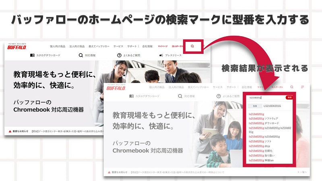This screenshot has height=181, width=322.
Task: Click the 重要なお知らせ warning triangle in the back screenshot
Action: coord(10,131)
